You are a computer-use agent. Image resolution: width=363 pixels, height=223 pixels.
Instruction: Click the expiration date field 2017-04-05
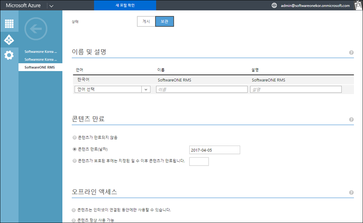click(215, 150)
